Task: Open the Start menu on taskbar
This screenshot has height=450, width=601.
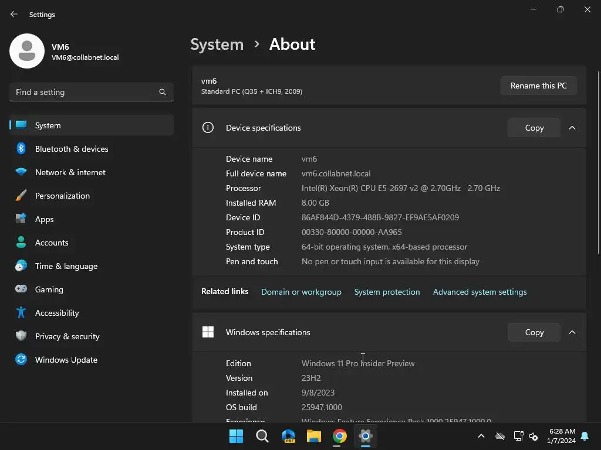Action: [x=236, y=436]
